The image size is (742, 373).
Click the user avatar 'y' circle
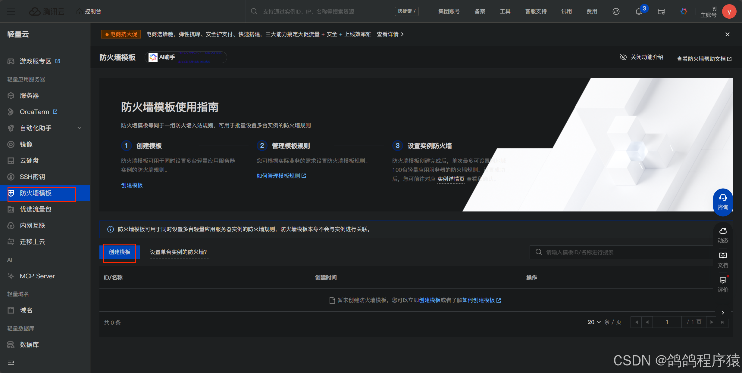click(729, 12)
